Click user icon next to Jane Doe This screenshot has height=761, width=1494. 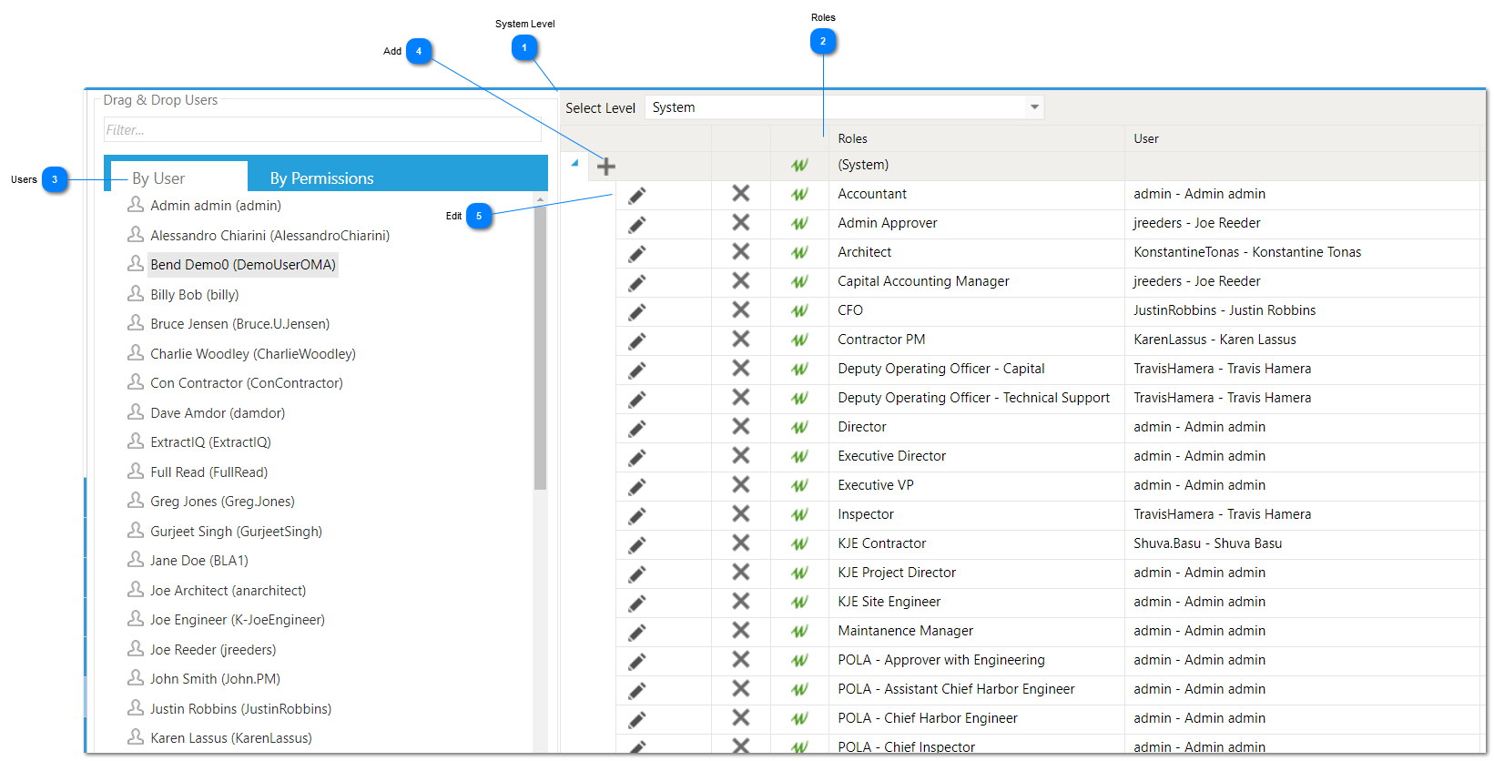coord(136,559)
